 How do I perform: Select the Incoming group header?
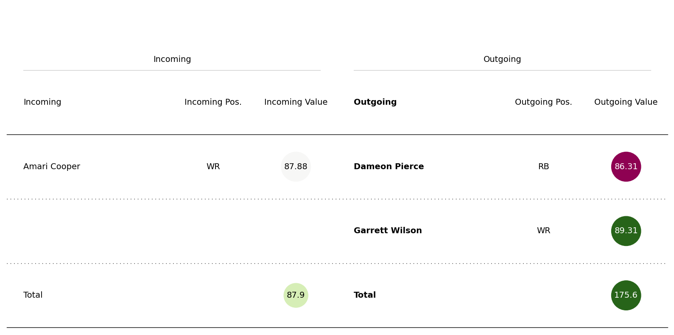coord(172,59)
